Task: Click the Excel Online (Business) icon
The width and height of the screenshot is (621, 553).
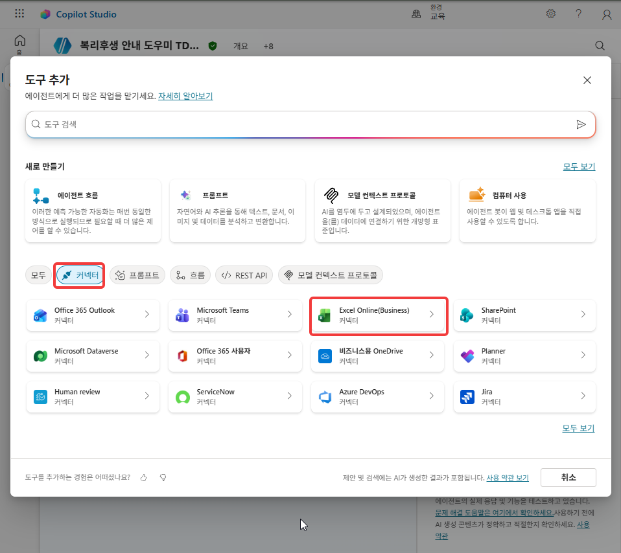Action: (x=325, y=315)
